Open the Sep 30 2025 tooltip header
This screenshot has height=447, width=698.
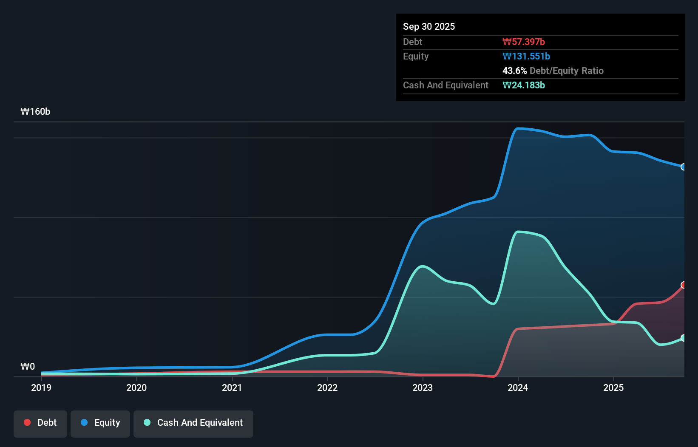point(429,26)
